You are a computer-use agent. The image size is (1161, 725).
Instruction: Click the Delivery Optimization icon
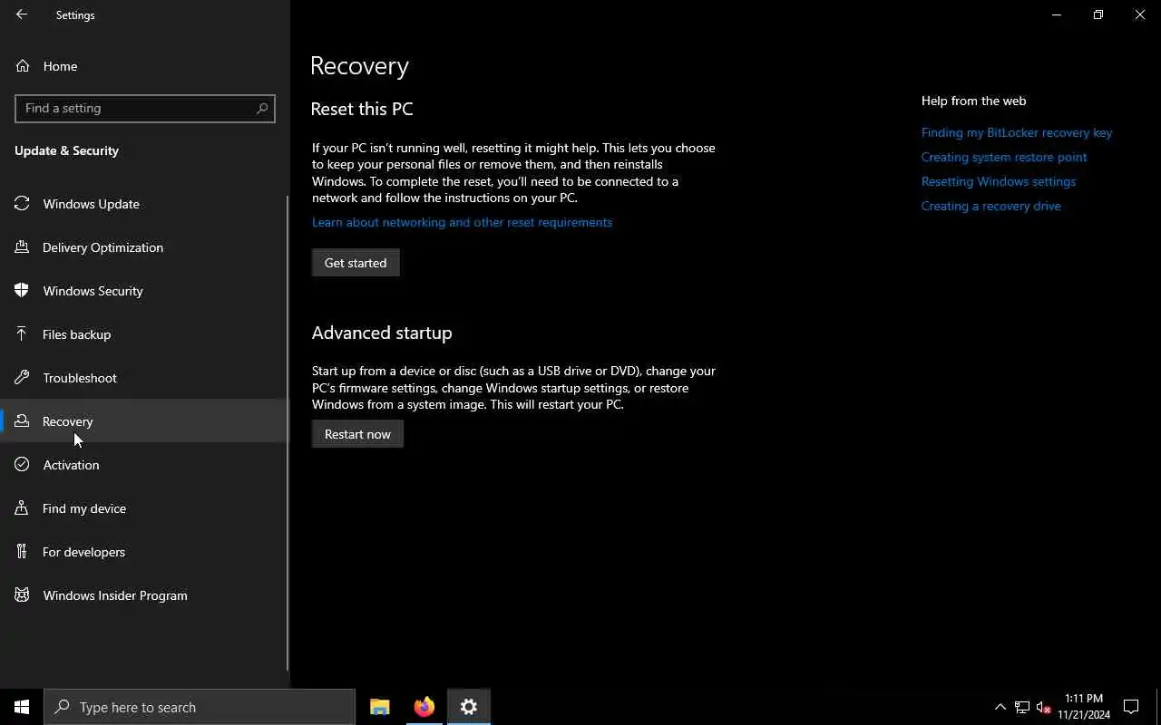(x=23, y=247)
